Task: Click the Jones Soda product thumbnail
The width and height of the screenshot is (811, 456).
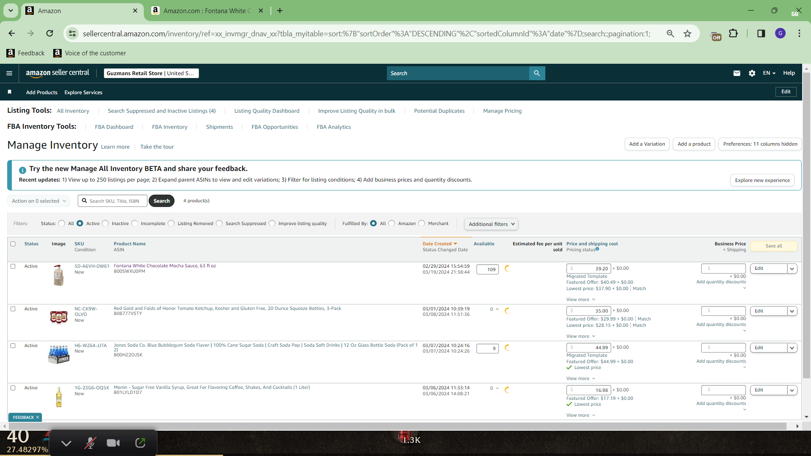Action: (x=59, y=354)
